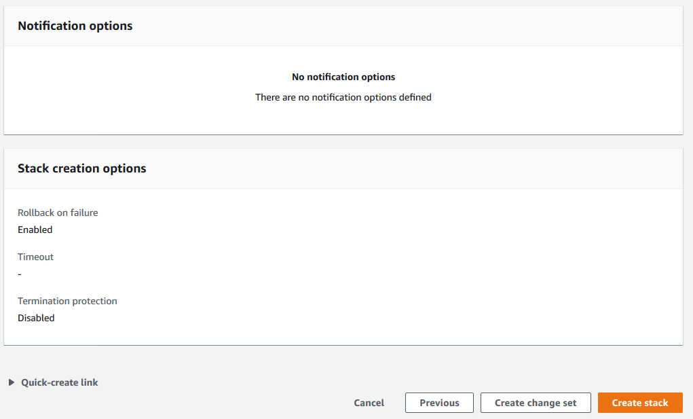693x419 pixels.
Task: Click the Disabled value under Termination protection
Action: 36,318
